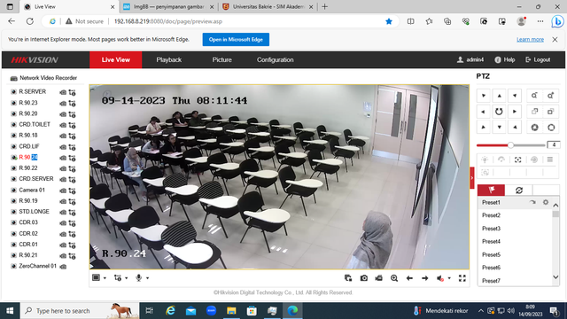
Task: Enable digital zoom magnifier icon
Action: [394, 278]
